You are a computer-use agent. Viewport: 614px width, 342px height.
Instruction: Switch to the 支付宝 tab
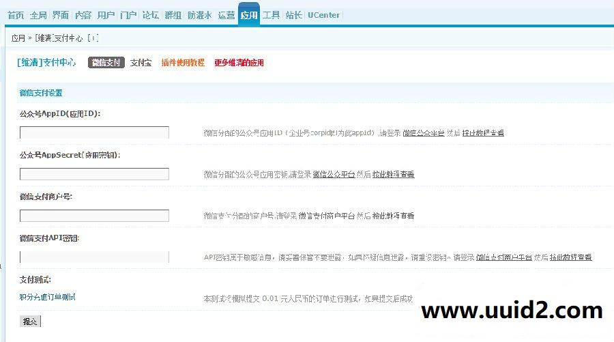pyautogui.click(x=141, y=63)
